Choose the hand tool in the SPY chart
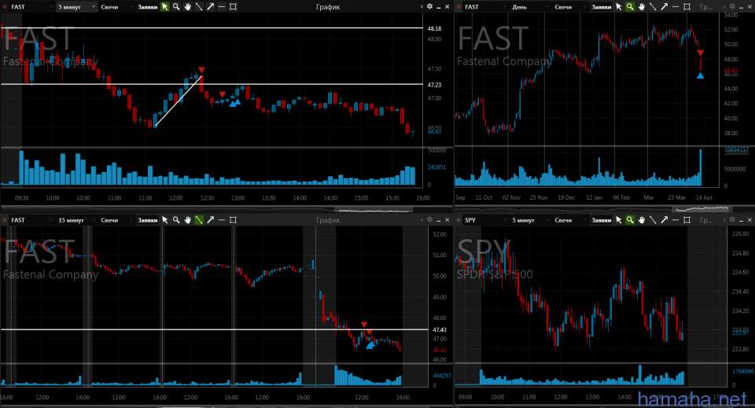The image size is (755, 408). (x=642, y=220)
